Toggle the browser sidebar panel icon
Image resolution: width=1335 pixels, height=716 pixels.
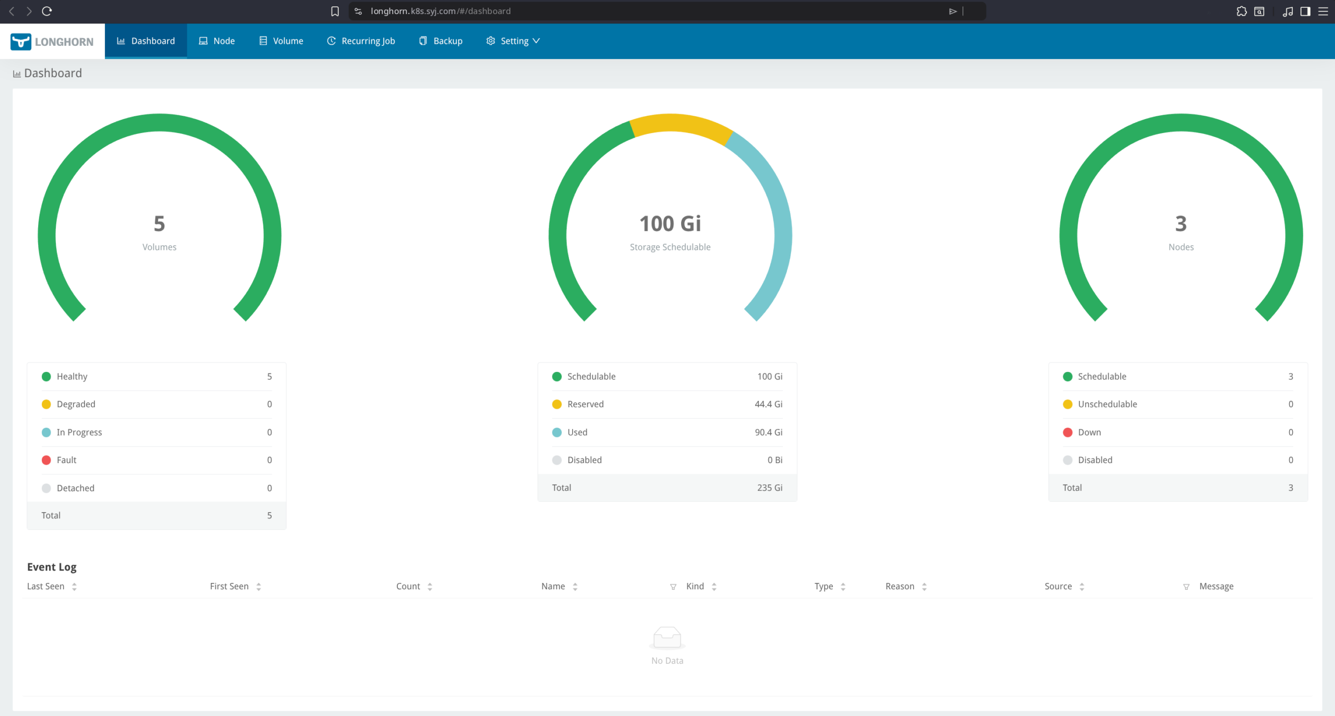click(1305, 11)
